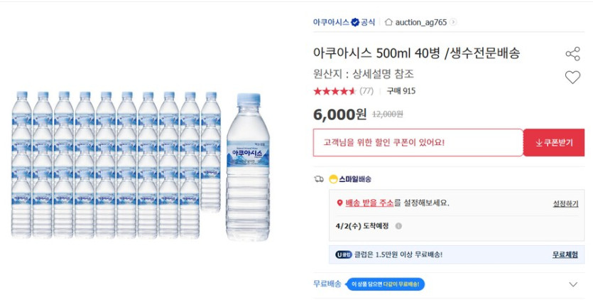593x300 pixels.
Task: Click the star rating review count (77)
Action: [x=366, y=91]
